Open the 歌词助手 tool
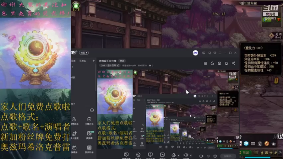Screen dimensions: 283x159 click(89, 149)
